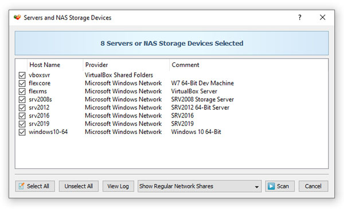This screenshot has width=344, height=209.
Task: Click the Select All button
Action: [35, 186]
